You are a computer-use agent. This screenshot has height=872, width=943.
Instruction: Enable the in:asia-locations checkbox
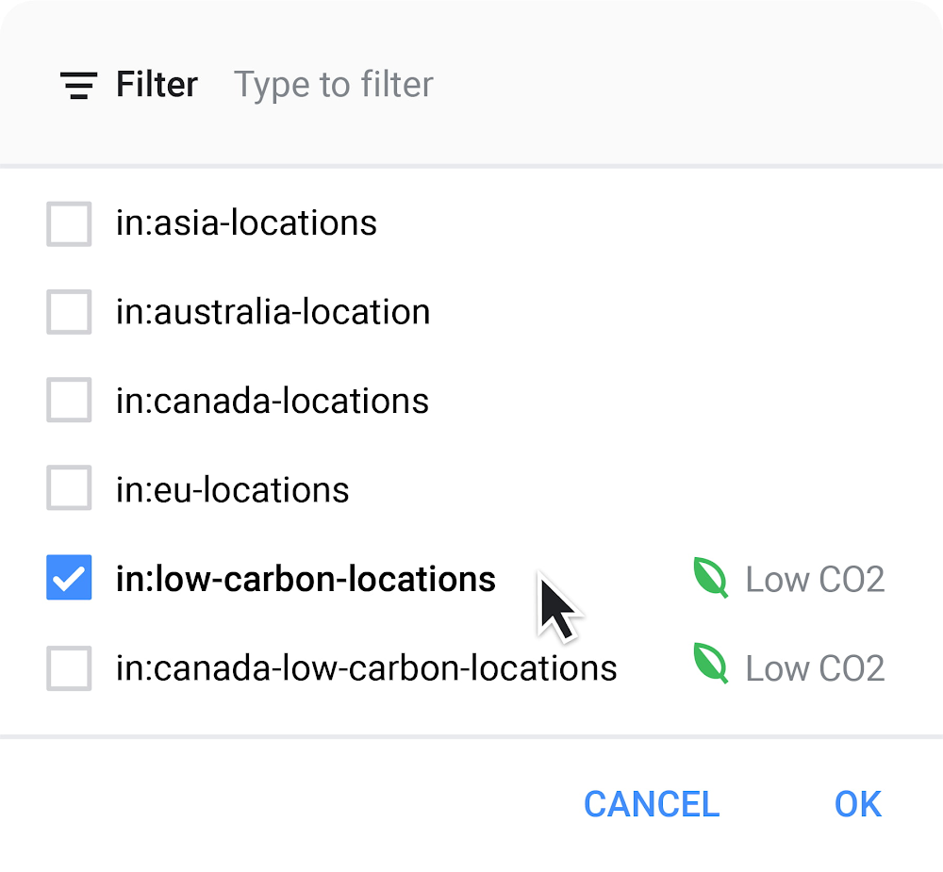[x=68, y=223]
